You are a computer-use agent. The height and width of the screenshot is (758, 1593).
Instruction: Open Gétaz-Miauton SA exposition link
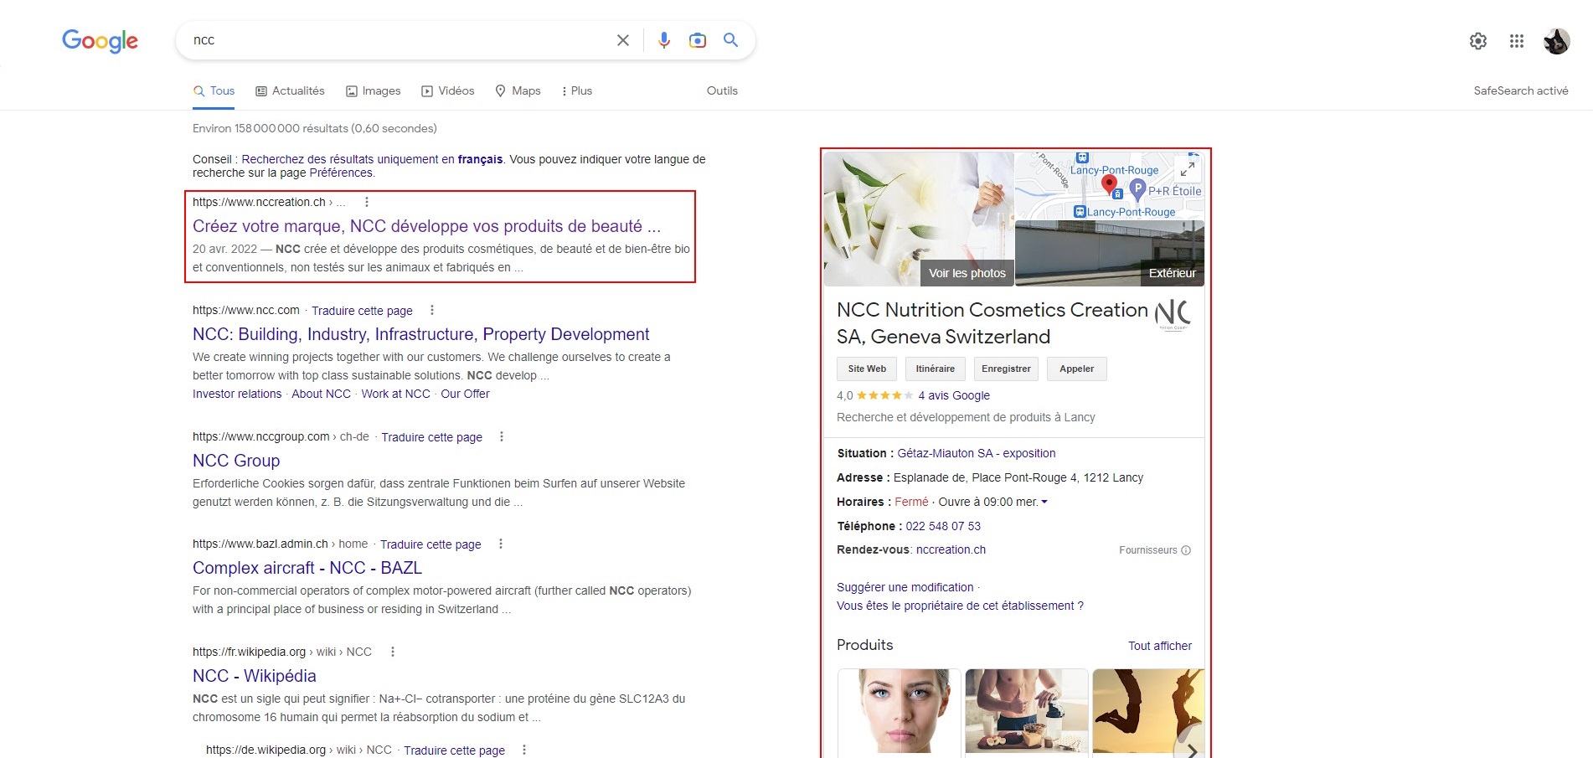tap(977, 453)
